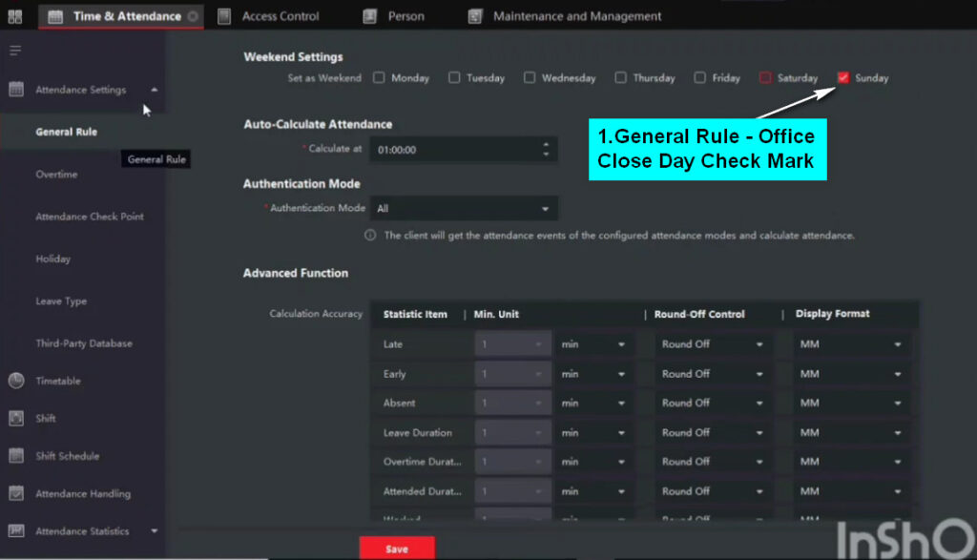Screen dimensions: 977x560
Task: Enable Saturday as weekend
Action: pos(765,78)
